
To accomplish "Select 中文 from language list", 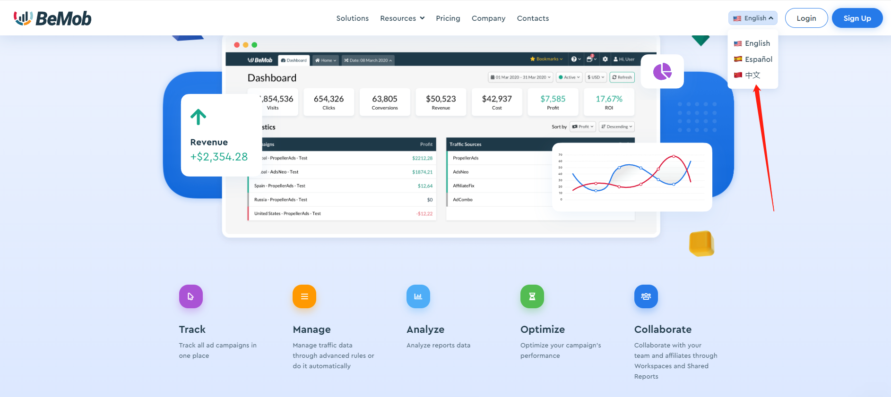I will point(747,75).
